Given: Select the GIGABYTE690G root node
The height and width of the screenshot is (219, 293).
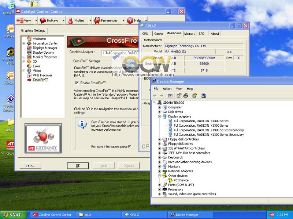Looking at the screenshot, I should click(x=173, y=103).
